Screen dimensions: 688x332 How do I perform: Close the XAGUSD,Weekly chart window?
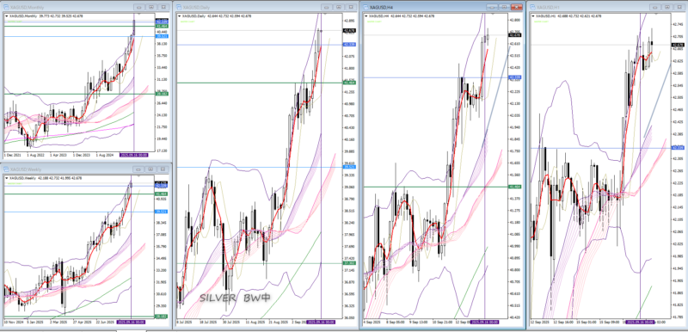(163, 169)
